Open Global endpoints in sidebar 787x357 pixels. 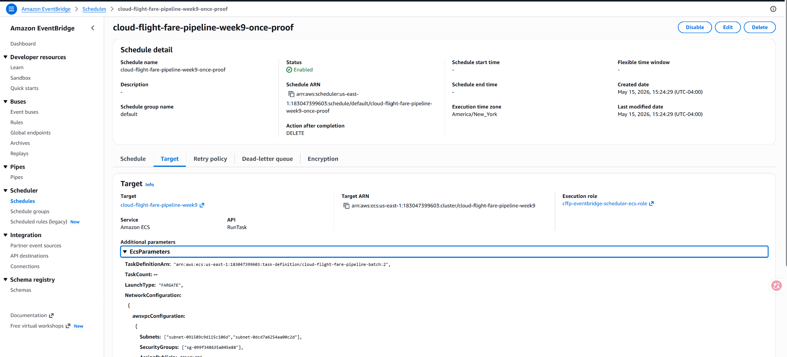(30, 133)
